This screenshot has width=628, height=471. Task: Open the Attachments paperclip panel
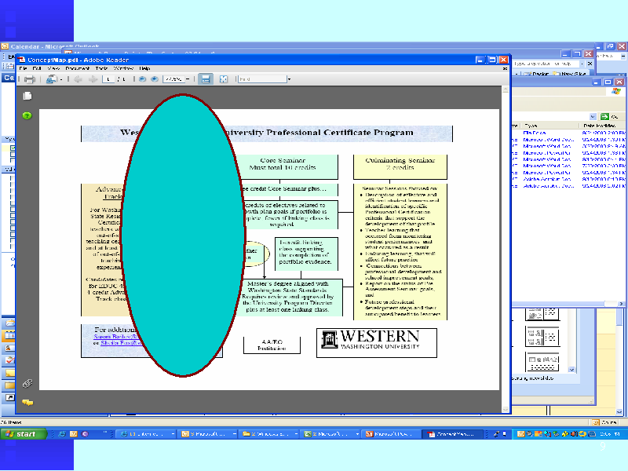[27, 383]
